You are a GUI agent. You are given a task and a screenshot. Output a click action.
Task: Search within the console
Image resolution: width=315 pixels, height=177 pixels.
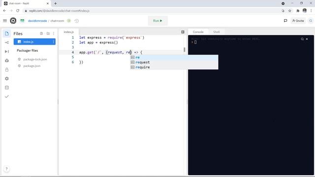point(302,39)
